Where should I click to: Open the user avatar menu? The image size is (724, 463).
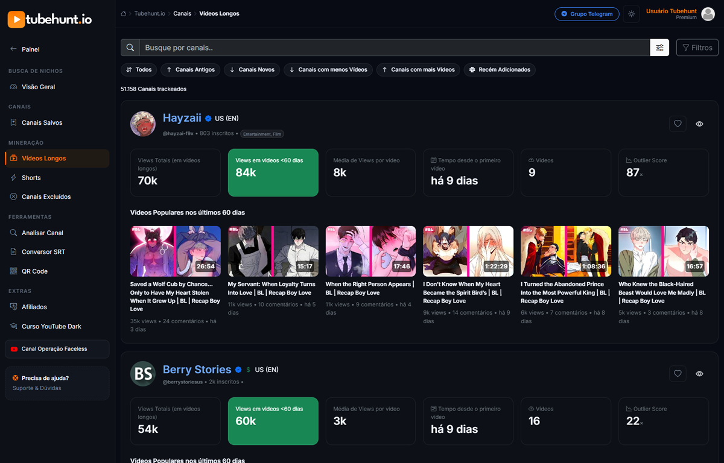click(x=708, y=14)
